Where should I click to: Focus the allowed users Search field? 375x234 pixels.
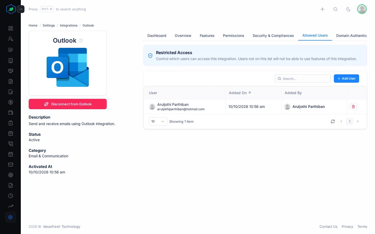click(x=303, y=79)
